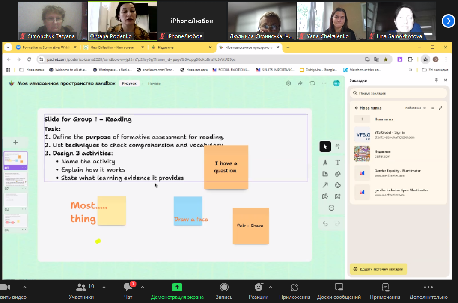Click Додати поточну вкладку button
The width and height of the screenshot is (458, 303).
coord(378,269)
